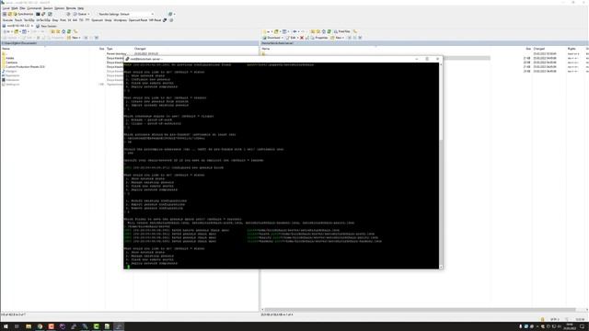This screenshot has height=331, width=589.
Task: Open the Mark menu
Action: click(x=15, y=8)
